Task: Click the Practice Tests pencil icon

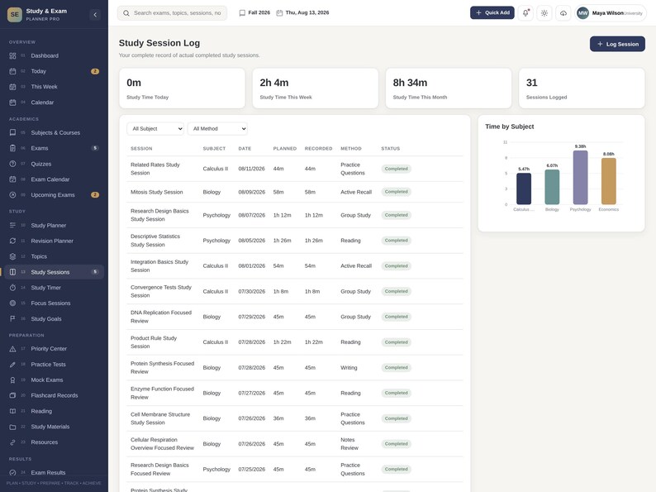Action: (12, 365)
